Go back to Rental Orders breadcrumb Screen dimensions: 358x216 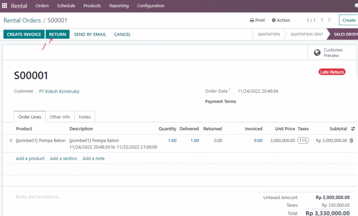tap(22, 20)
